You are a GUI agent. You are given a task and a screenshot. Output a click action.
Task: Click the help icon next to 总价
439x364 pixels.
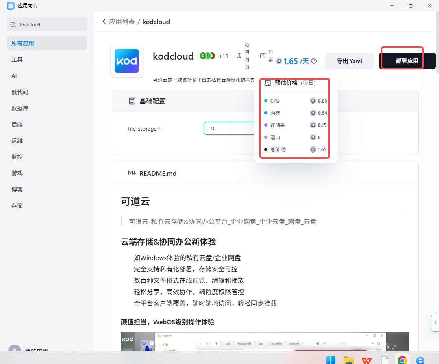coord(284,149)
